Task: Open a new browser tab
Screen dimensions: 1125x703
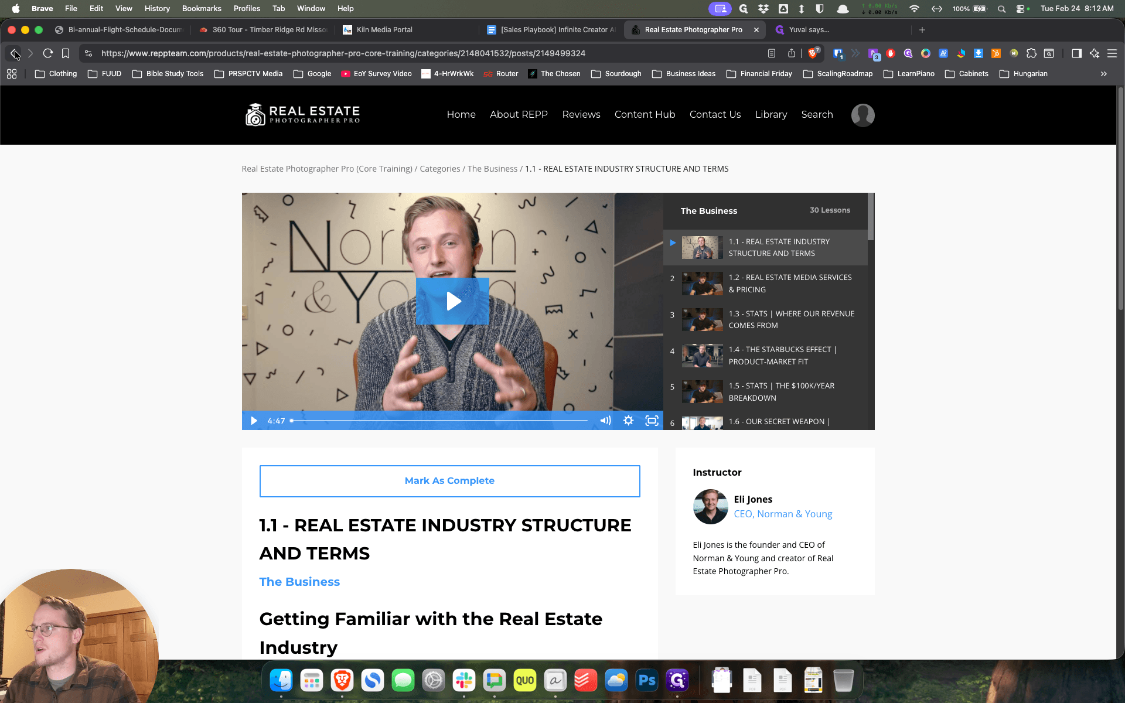Action: pyautogui.click(x=922, y=30)
